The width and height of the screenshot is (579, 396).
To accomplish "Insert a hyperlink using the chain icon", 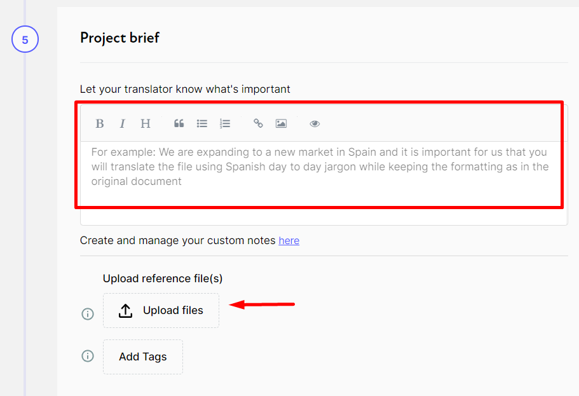I will coord(258,123).
